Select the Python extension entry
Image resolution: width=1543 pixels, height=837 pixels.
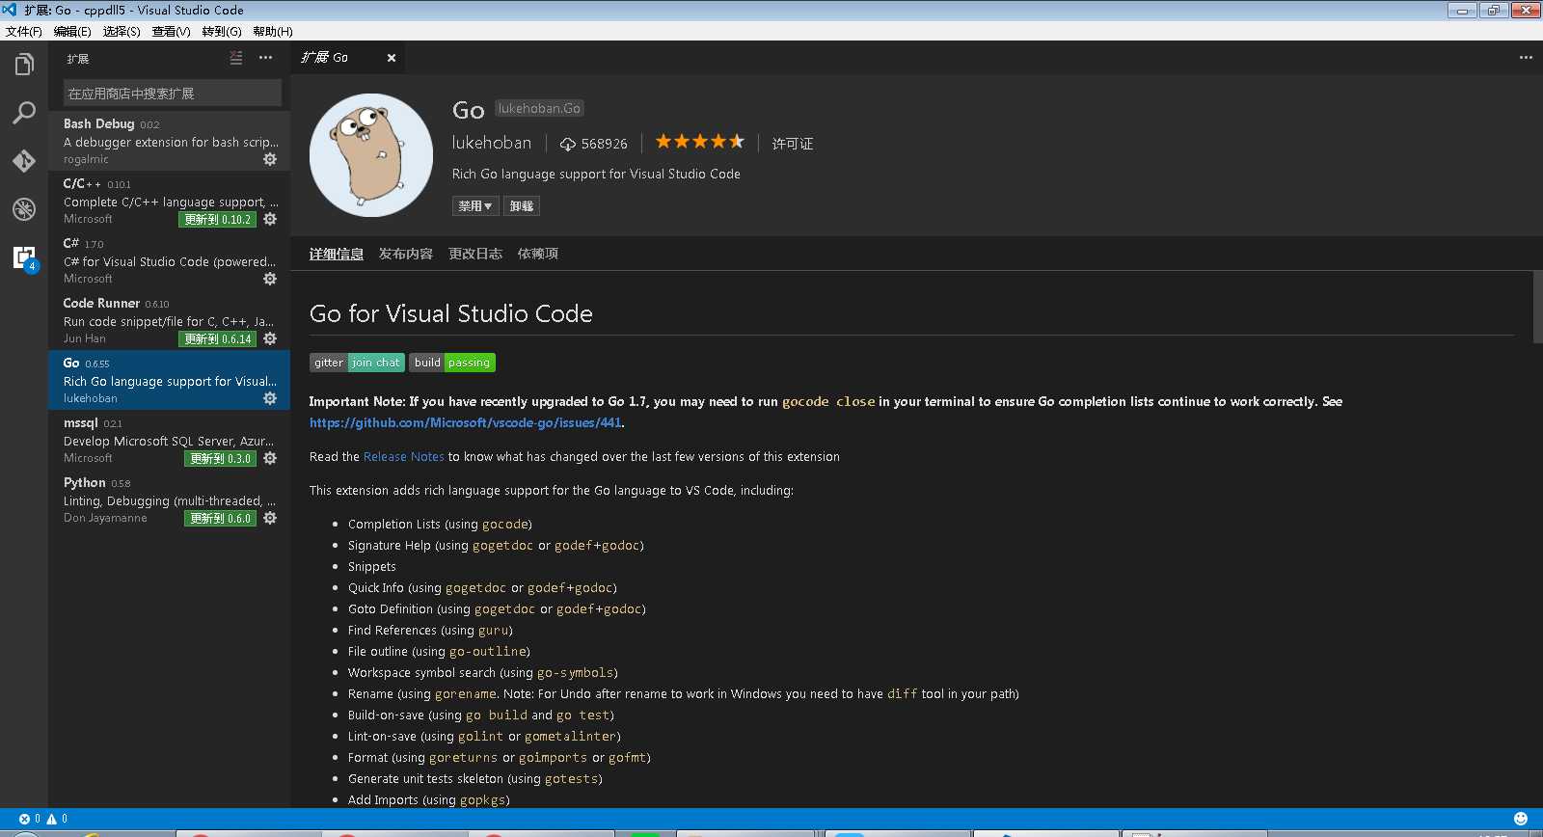[170, 499]
